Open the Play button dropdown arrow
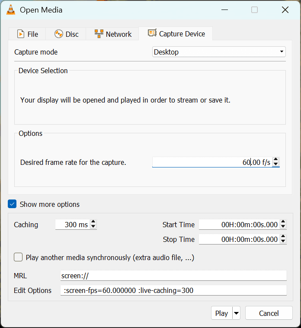301x328 pixels. pyautogui.click(x=236, y=313)
